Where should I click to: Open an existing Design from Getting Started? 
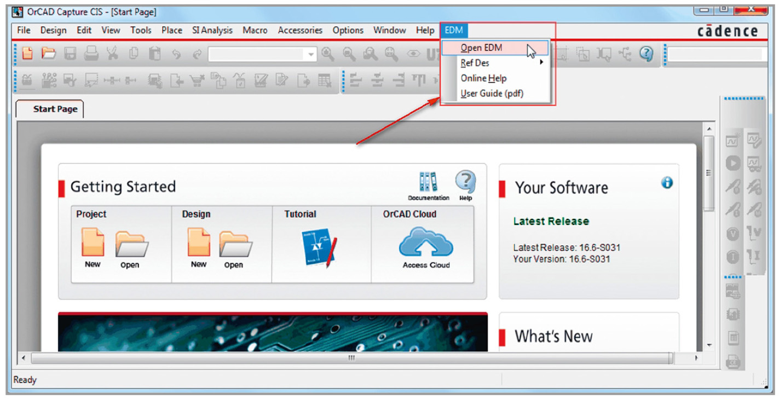[x=235, y=251]
